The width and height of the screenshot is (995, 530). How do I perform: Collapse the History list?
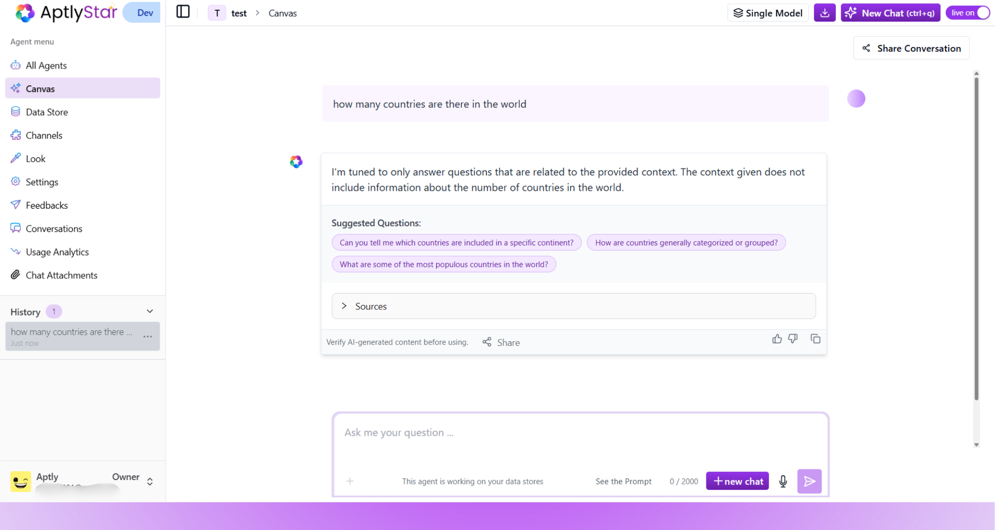[149, 311]
